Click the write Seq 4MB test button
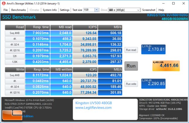The width and height of the screenshot is (189, 123). coord(15,75)
